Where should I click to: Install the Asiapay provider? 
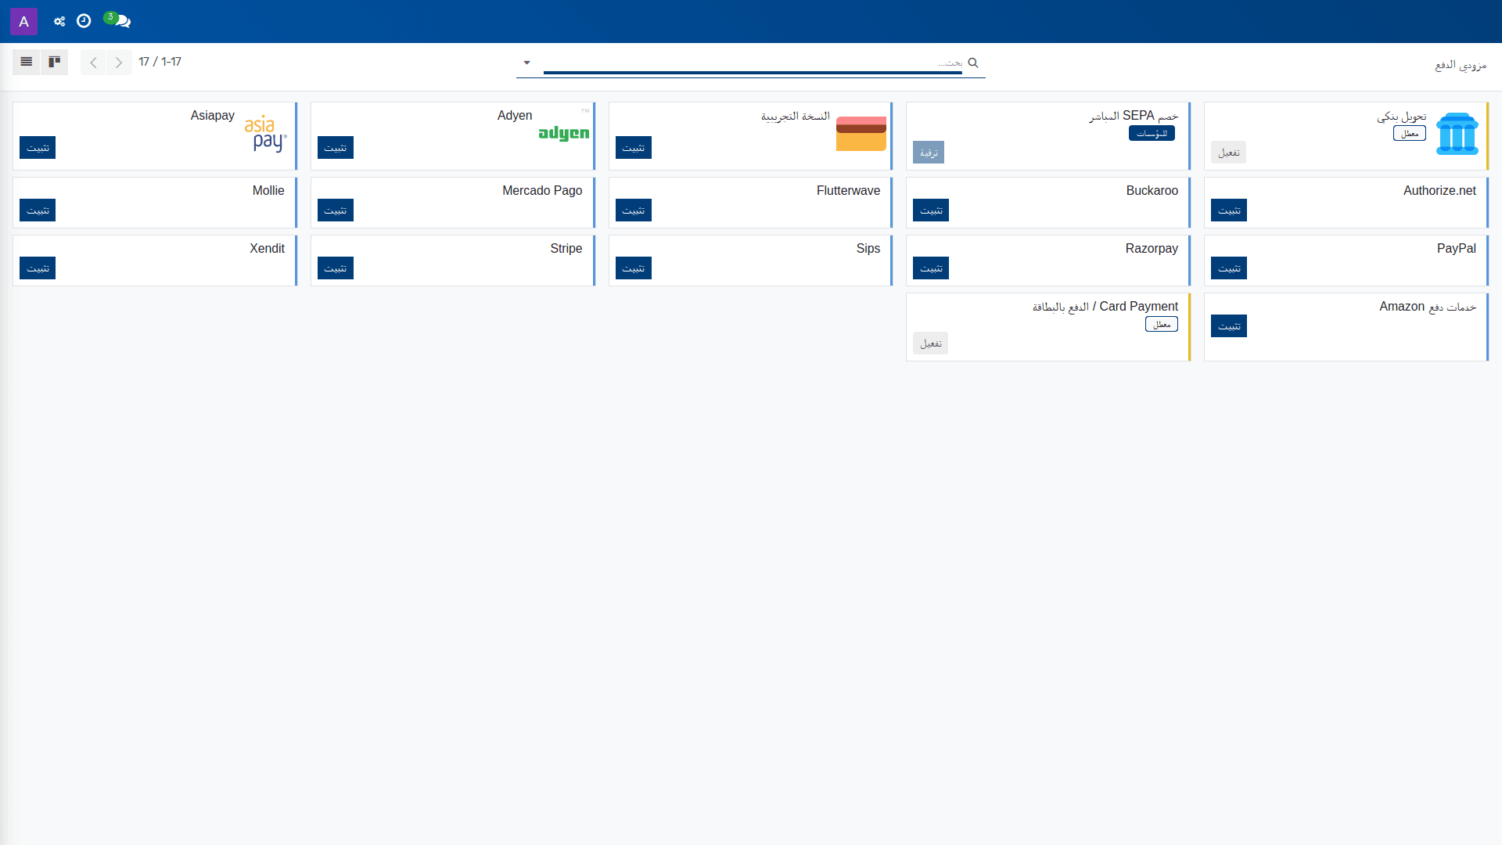pos(38,148)
